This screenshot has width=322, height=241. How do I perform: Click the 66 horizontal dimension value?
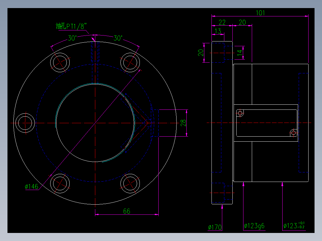(127, 211)
